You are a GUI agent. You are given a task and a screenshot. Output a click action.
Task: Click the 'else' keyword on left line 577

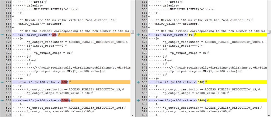[x=30, y=60]
